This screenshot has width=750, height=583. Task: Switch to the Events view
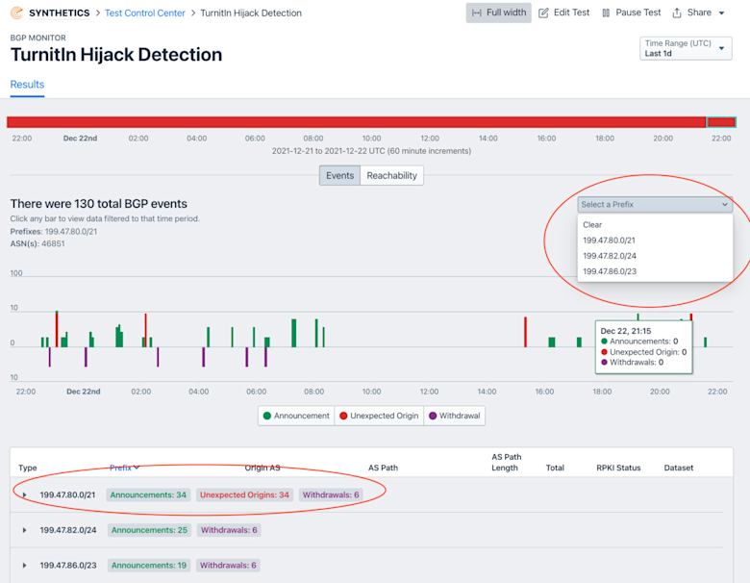tap(339, 176)
